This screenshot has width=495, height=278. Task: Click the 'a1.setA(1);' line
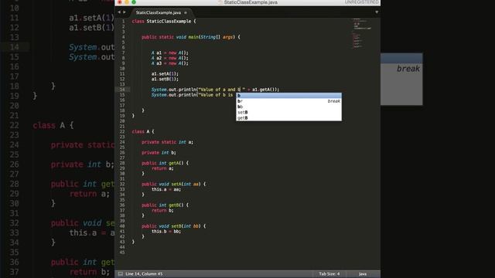point(165,74)
